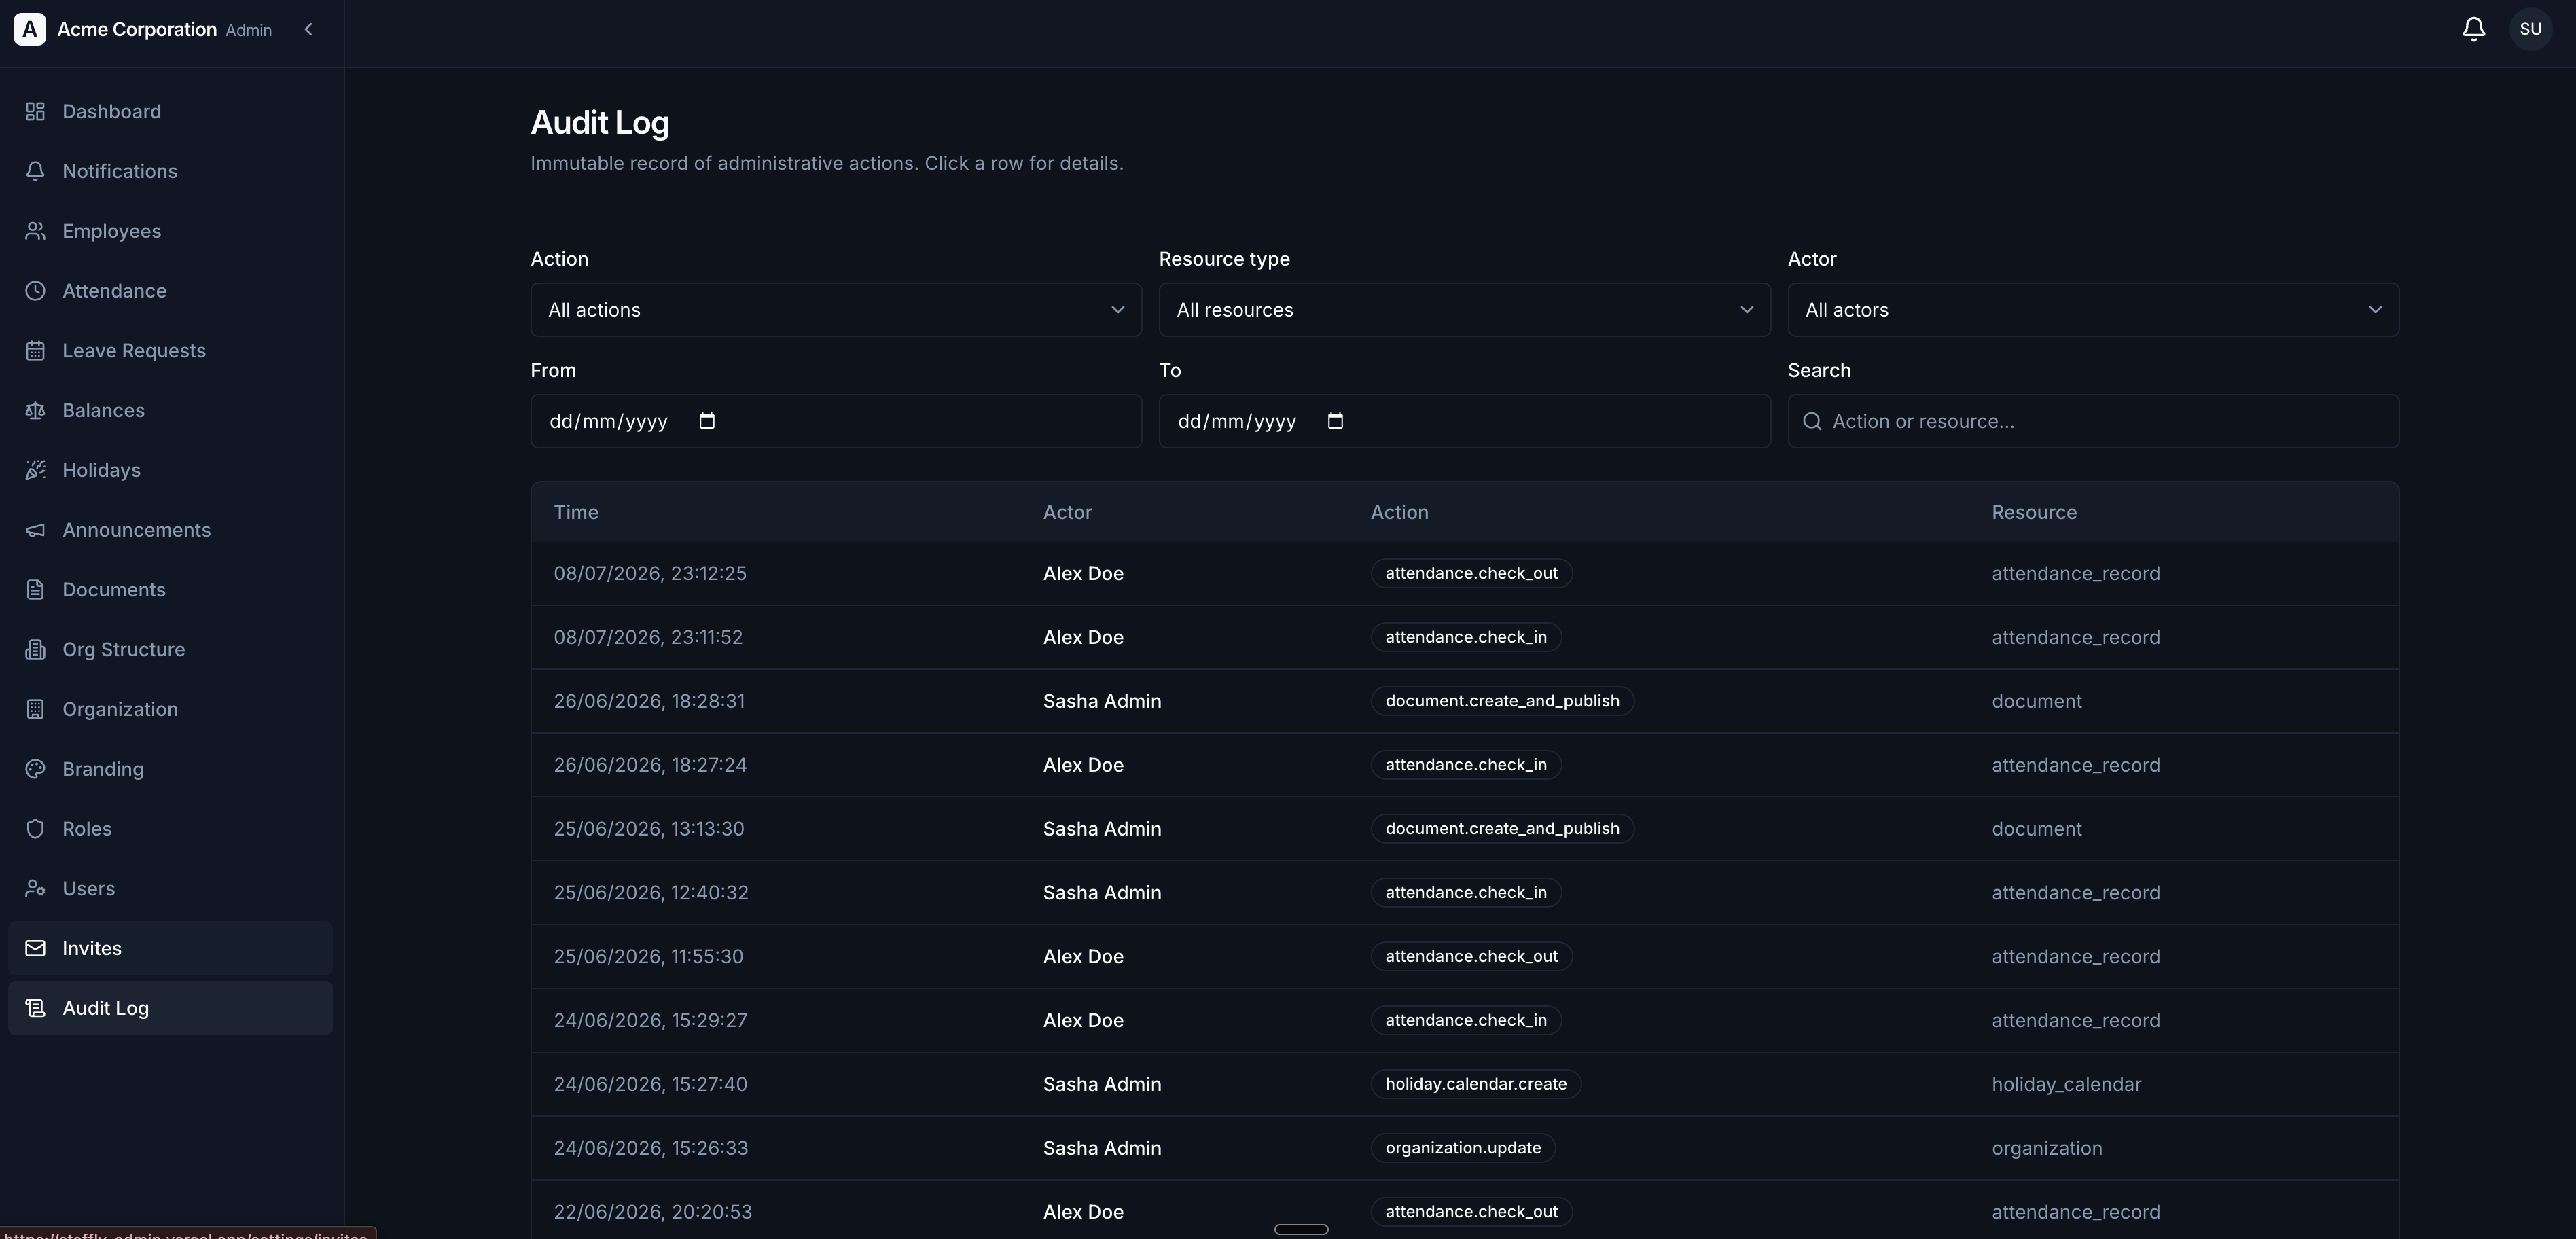The height and width of the screenshot is (1239, 2576).
Task: Click the Announcements megaphone icon
Action: click(x=35, y=530)
